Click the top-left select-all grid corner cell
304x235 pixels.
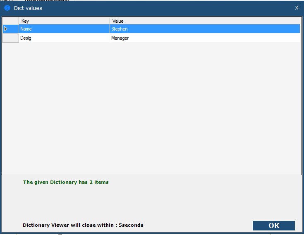10,21
